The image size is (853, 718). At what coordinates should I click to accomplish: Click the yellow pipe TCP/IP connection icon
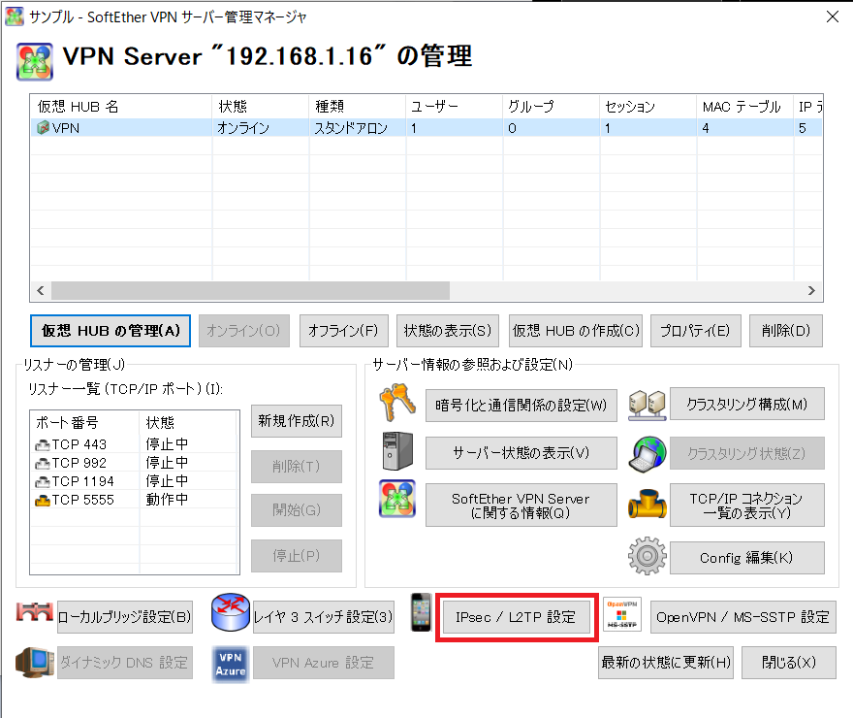[647, 504]
